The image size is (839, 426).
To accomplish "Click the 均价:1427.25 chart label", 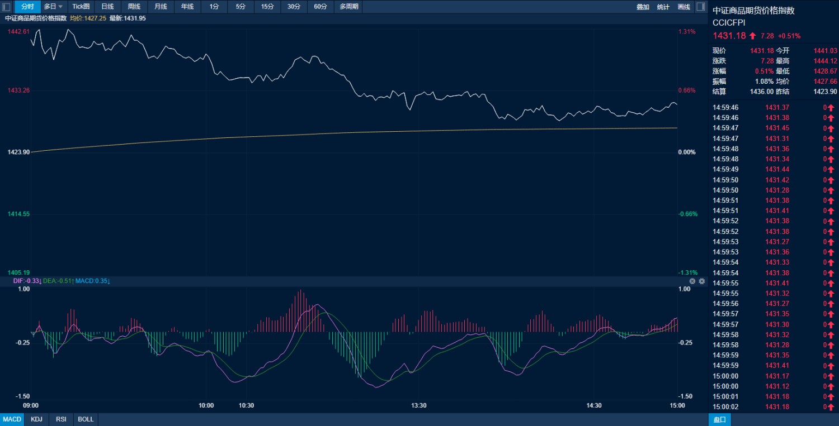I will [88, 18].
